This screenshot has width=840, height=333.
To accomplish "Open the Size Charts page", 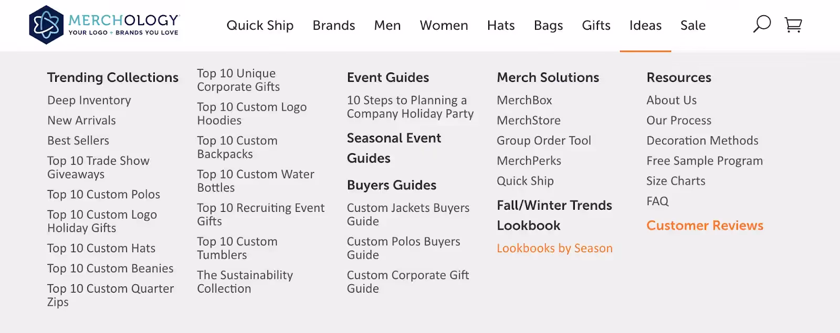I will click(676, 181).
